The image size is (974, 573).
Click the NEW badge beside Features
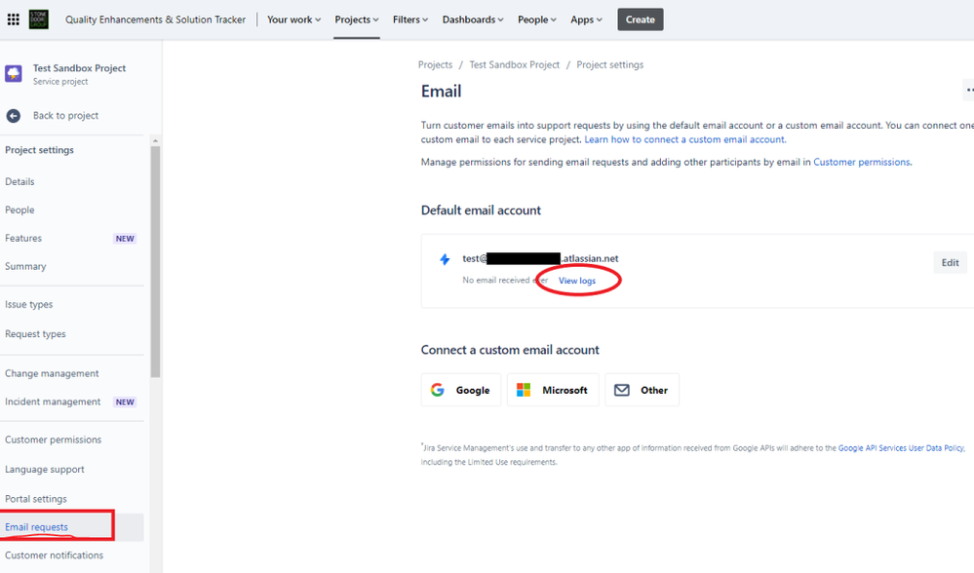click(x=125, y=239)
